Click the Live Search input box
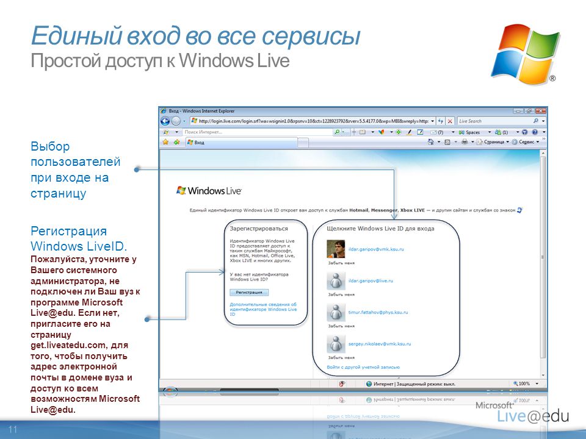The height and width of the screenshot is (439, 586). pyautogui.click(x=494, y=121)
